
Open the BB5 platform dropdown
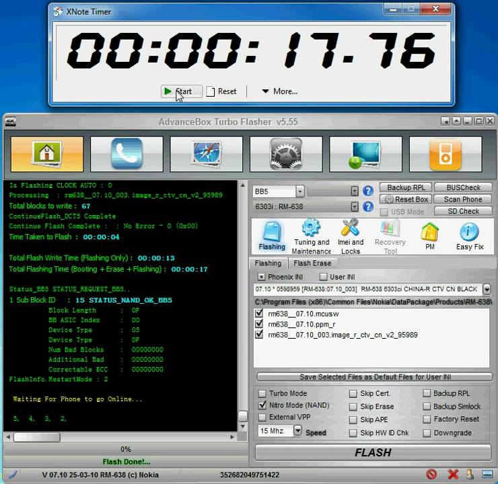[300, 192]
